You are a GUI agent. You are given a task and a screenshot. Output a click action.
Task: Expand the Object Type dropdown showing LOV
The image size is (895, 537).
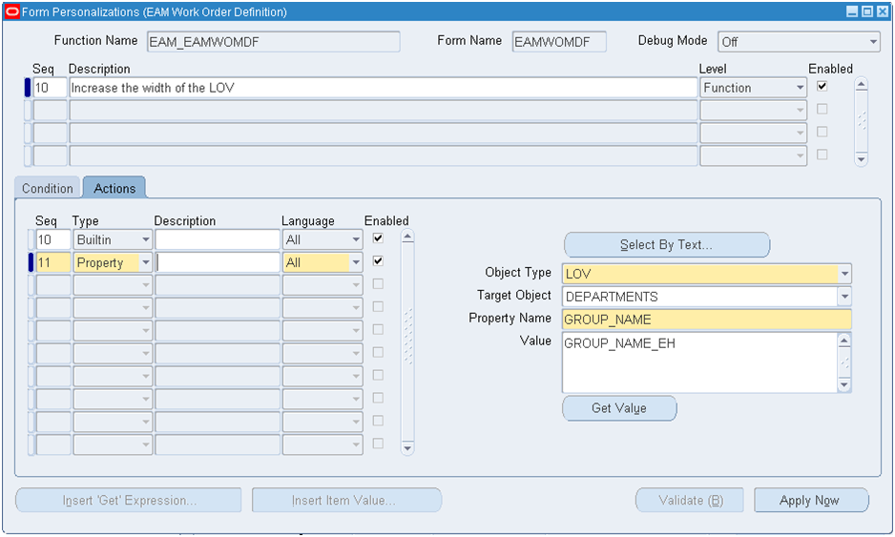click(x=843, y=274)
